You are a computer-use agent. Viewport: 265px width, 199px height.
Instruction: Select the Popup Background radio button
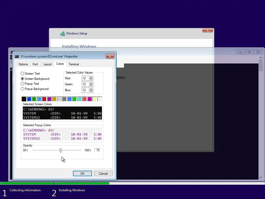click(22, 89)
